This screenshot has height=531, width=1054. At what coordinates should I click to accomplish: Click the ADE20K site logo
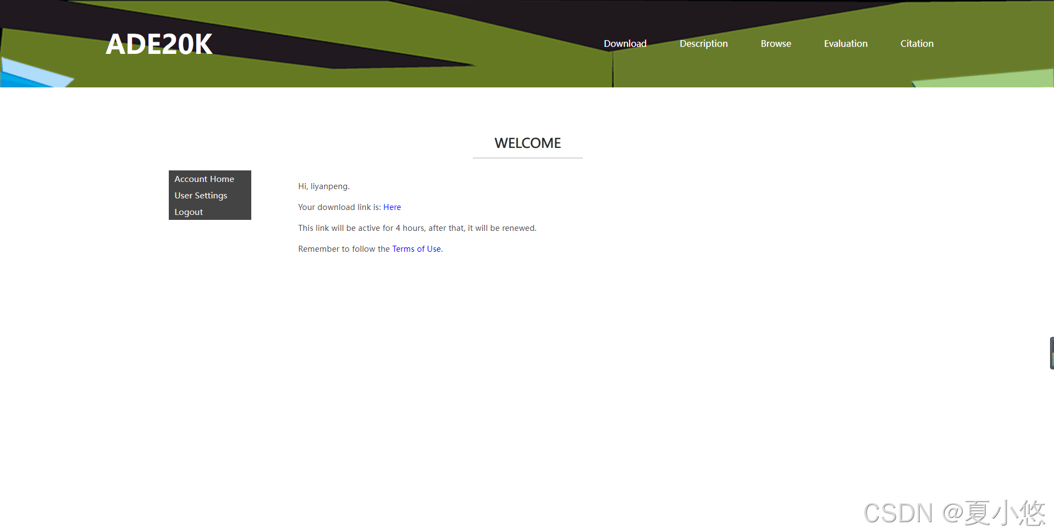click(159, 44)
